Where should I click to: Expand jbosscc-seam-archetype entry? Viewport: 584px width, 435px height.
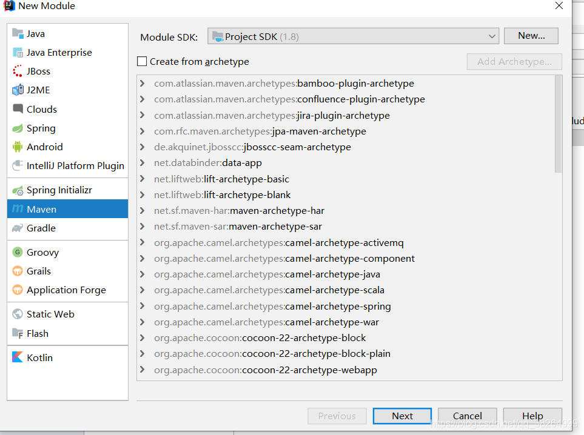point(143,147)
